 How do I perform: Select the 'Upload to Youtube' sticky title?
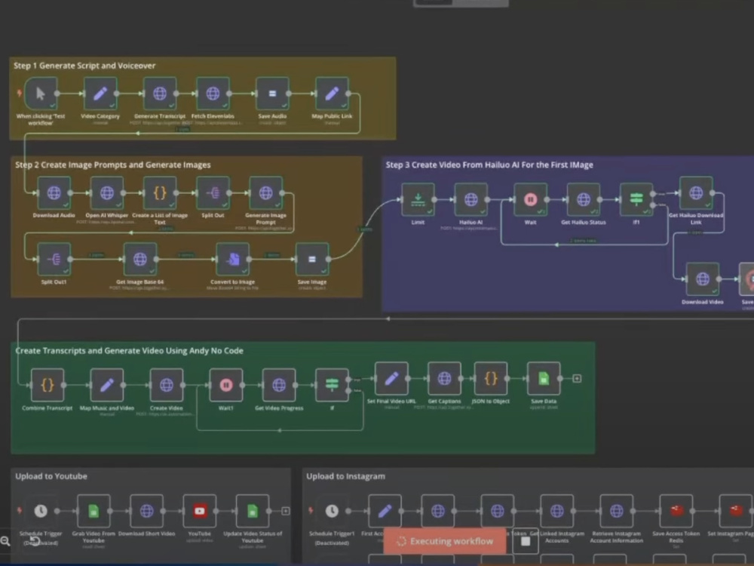(x=51, y=476)
